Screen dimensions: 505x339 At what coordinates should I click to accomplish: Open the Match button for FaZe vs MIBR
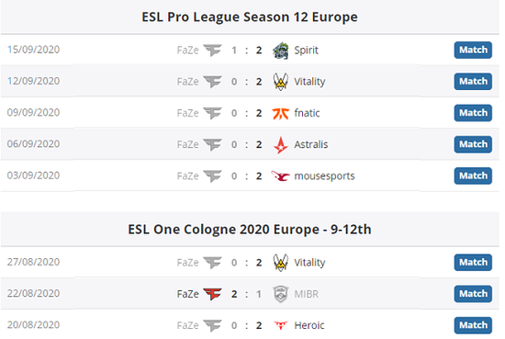473,294
